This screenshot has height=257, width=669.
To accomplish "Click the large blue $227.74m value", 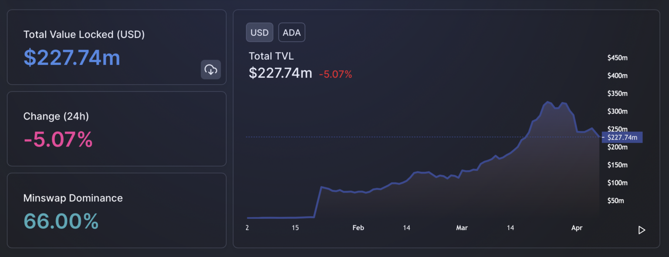I will pos(72,57).
